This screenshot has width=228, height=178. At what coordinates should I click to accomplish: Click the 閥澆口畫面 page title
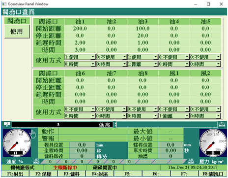(x=19, y=12)
